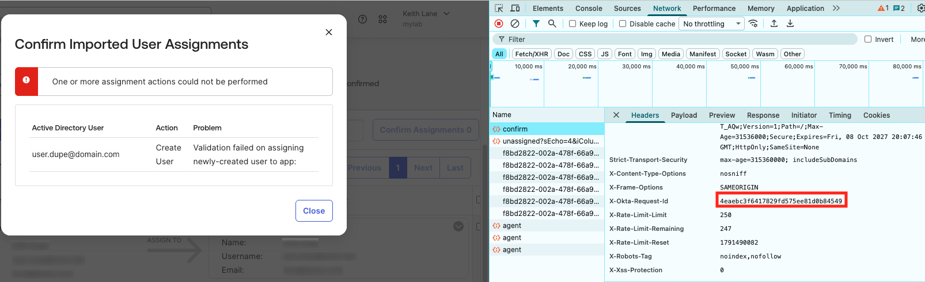Filter requests by JS
The height and width of the screenshot is (282, 925).
tap(605, 54)
